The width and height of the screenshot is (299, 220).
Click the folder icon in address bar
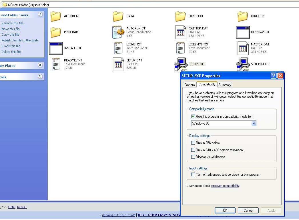[x=5, y=5]
